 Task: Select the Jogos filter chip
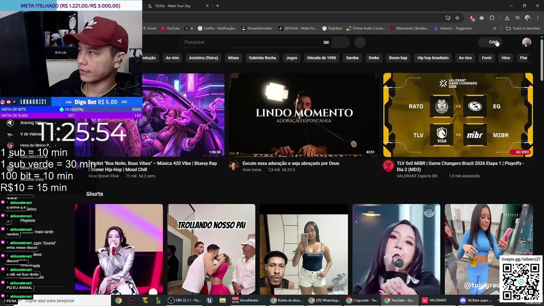point(292,58)
